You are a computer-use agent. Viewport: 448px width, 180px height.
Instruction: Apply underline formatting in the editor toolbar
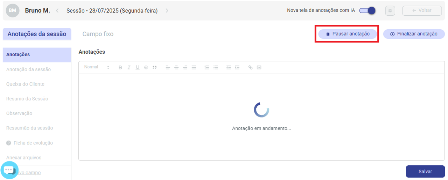pos(138,67)
